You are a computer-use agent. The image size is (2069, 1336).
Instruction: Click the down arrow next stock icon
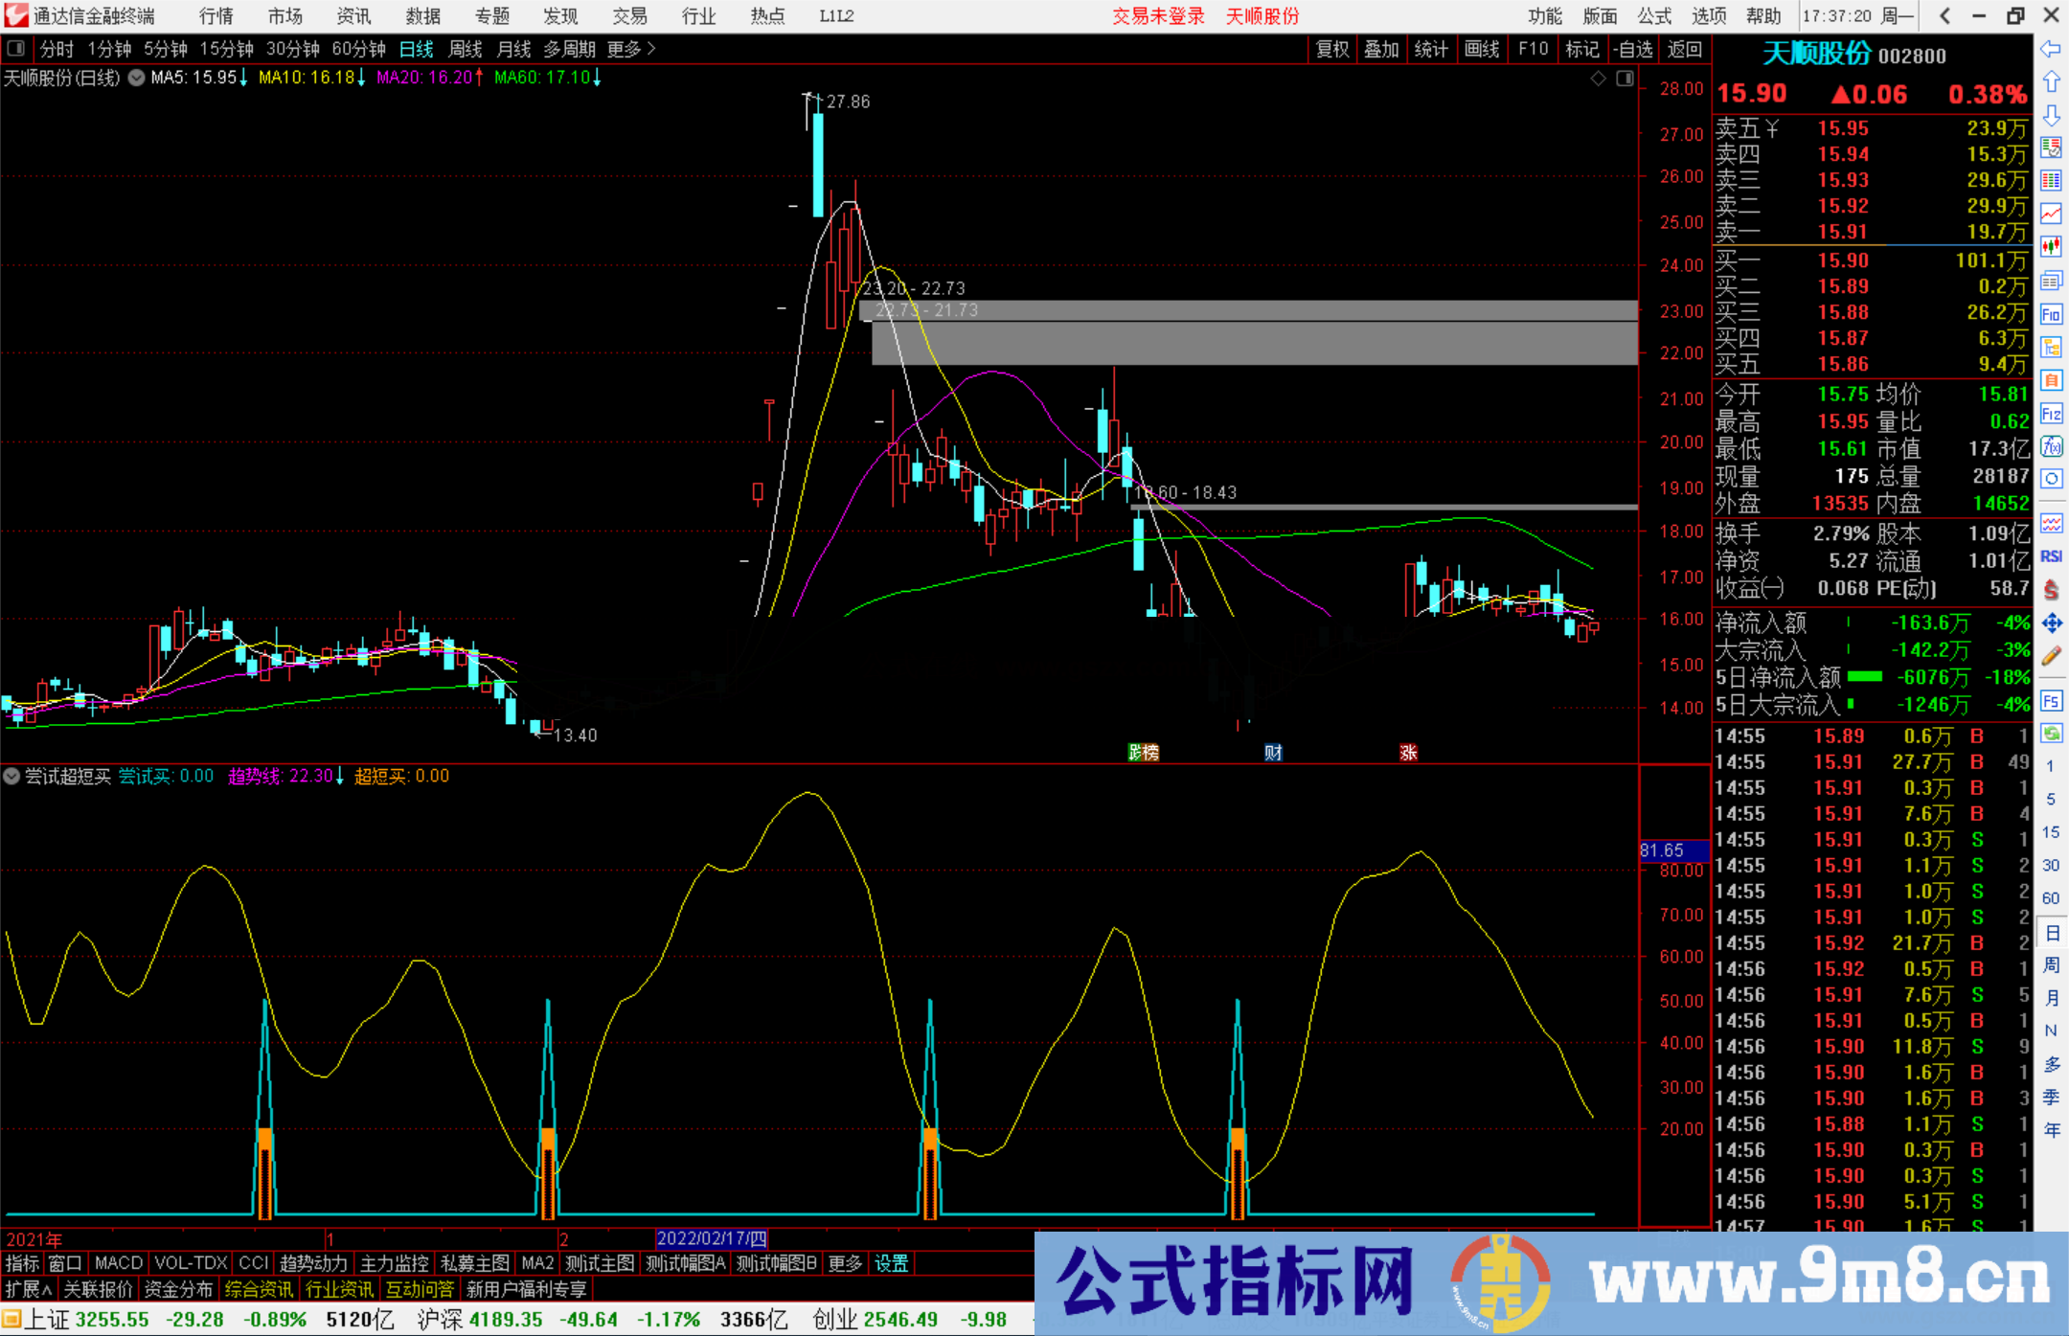point(2051,115)
